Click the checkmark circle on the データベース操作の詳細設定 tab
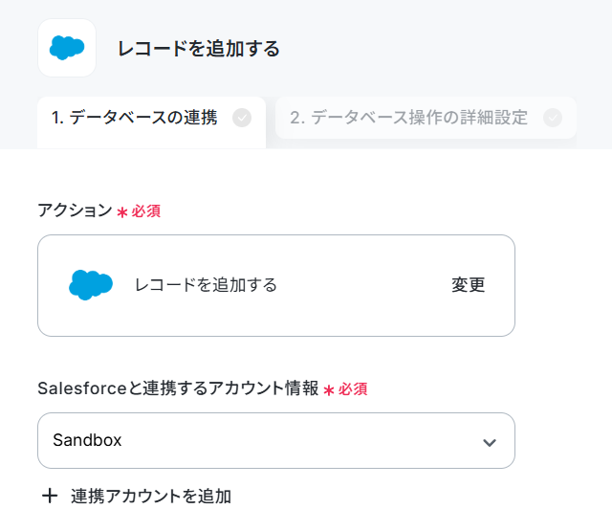The image size is (612, 531). click(553, 118)
